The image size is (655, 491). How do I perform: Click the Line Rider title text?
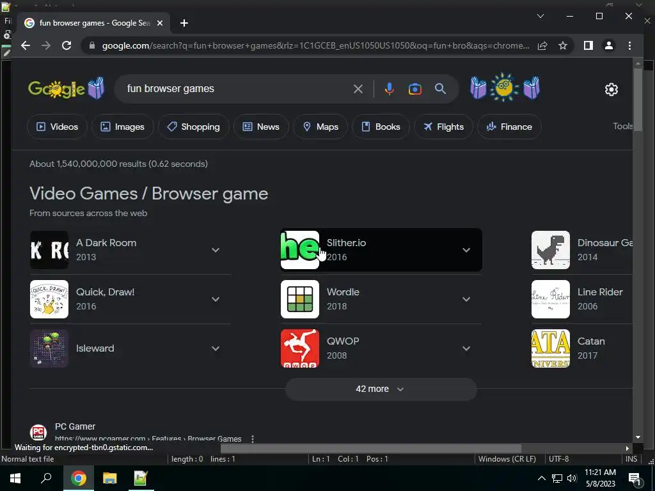(x=600, y=292)
